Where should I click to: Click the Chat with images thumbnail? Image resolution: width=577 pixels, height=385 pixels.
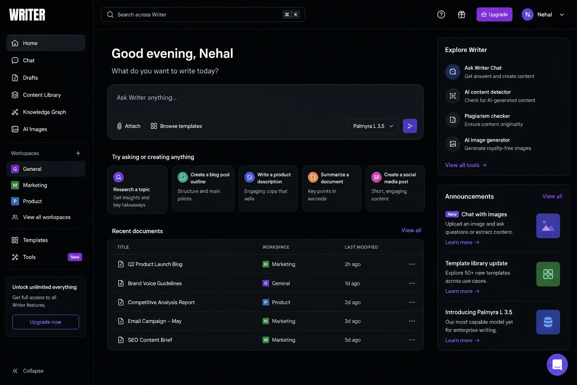(x=548, y=226)
